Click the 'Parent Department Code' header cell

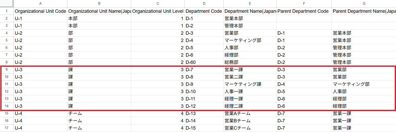[304, 11]
